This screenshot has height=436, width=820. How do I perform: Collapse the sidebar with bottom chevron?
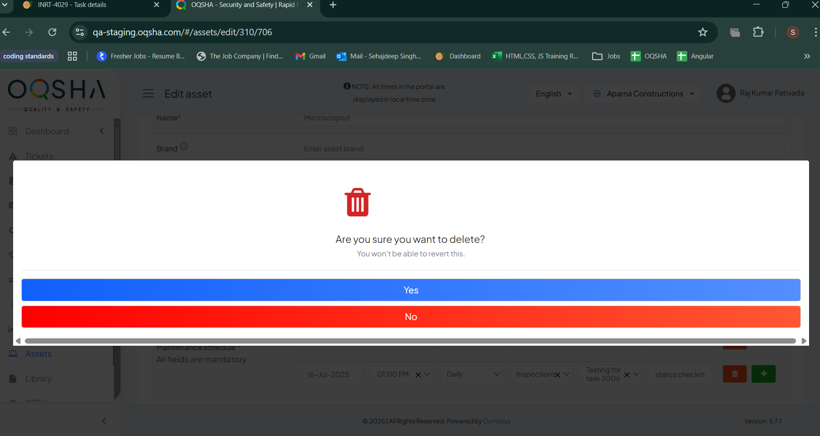click(104, 421)
